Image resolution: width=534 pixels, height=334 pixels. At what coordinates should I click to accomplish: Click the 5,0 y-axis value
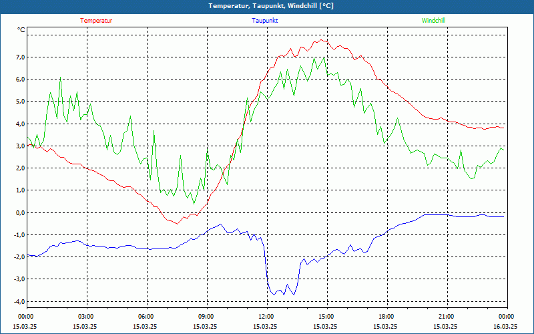click(x=21, y=102)
